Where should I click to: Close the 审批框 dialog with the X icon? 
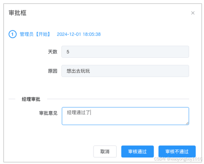[x=193, y=13]
